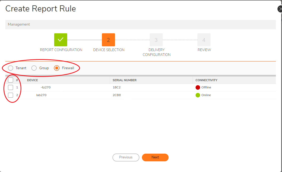282x172 pixels.
Task: Click the step 3 Delivery Configuration icon
Action: pos(156,40)
